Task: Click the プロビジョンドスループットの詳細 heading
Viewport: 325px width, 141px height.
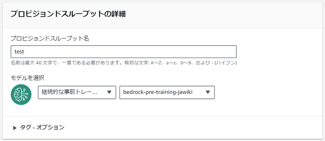Action: [x=68, y=14]
